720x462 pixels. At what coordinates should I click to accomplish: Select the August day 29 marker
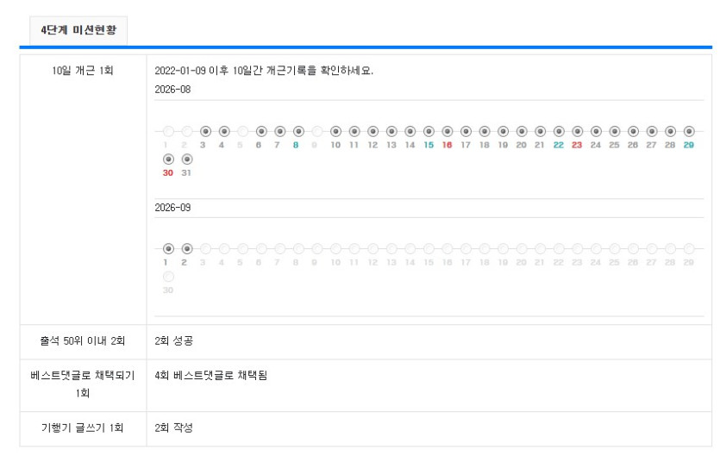click(x=689, y=132)
